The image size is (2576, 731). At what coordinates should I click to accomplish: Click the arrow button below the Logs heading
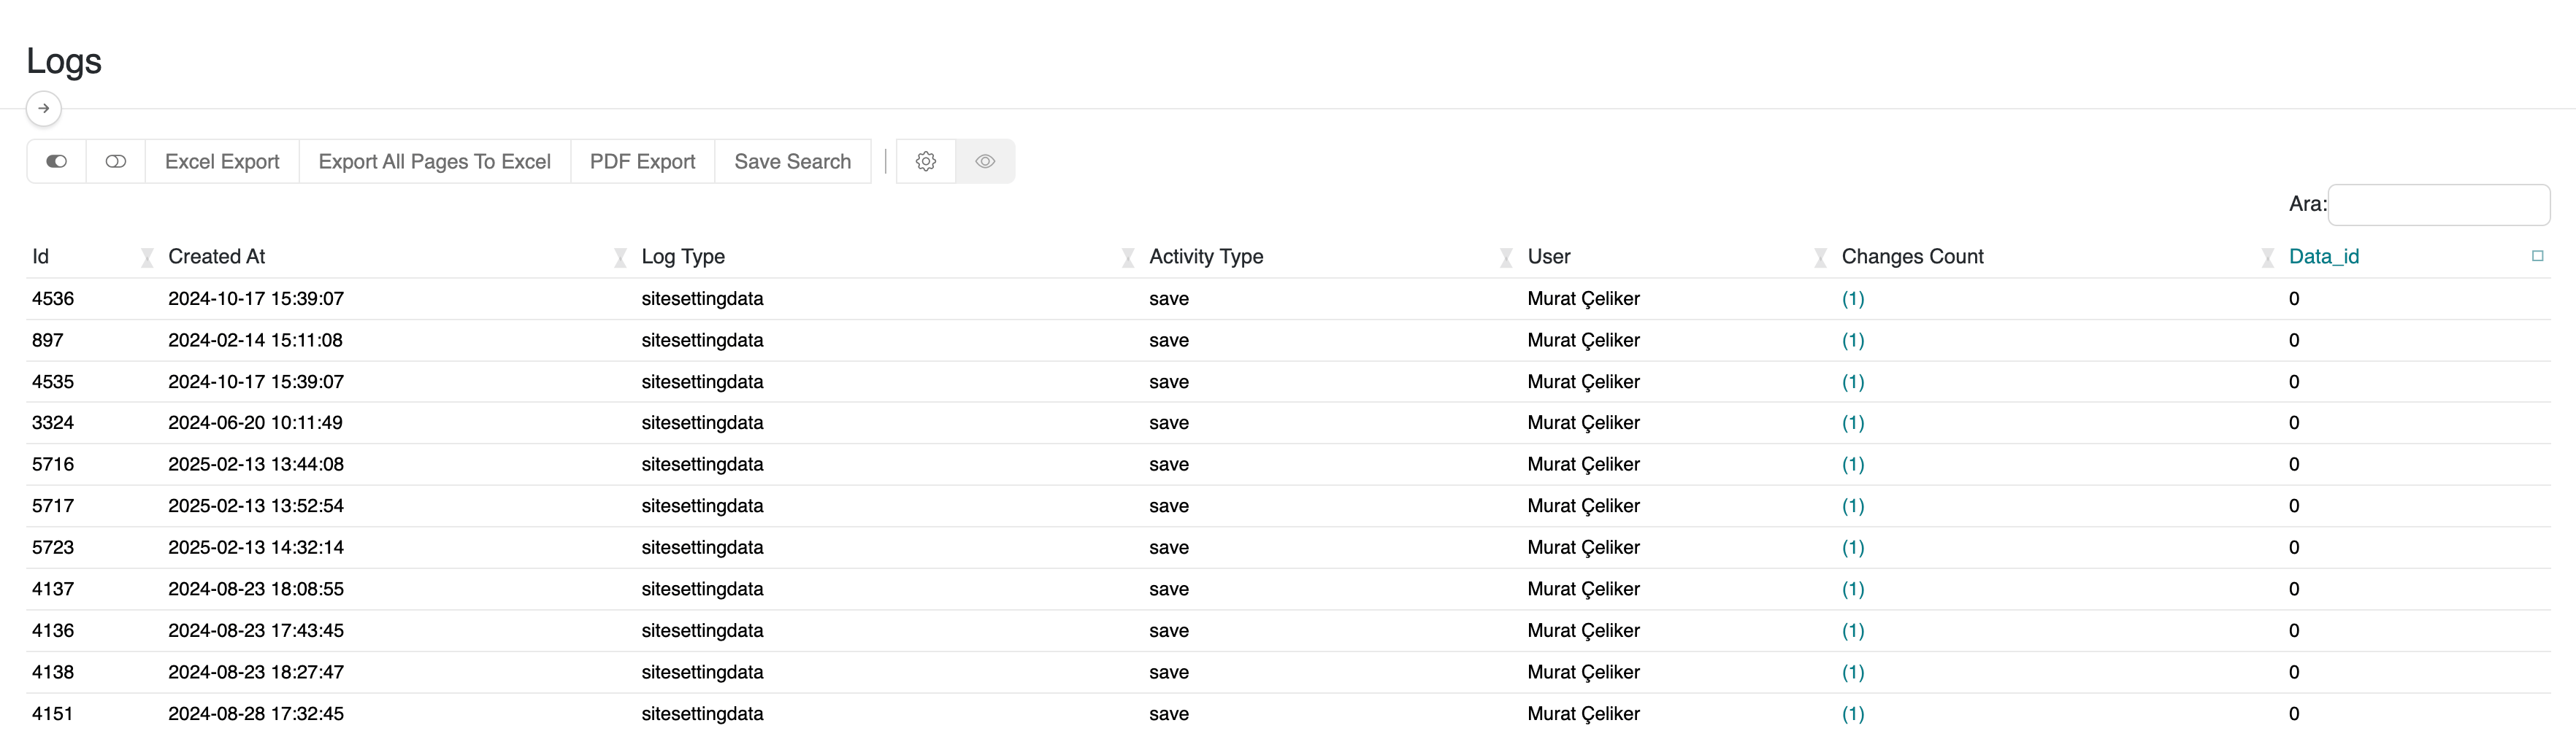43,108
